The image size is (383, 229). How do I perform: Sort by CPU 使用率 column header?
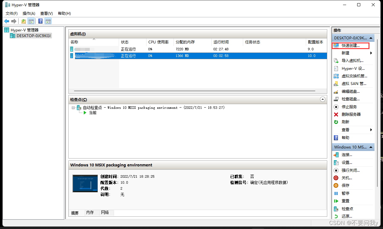[160, 42]
